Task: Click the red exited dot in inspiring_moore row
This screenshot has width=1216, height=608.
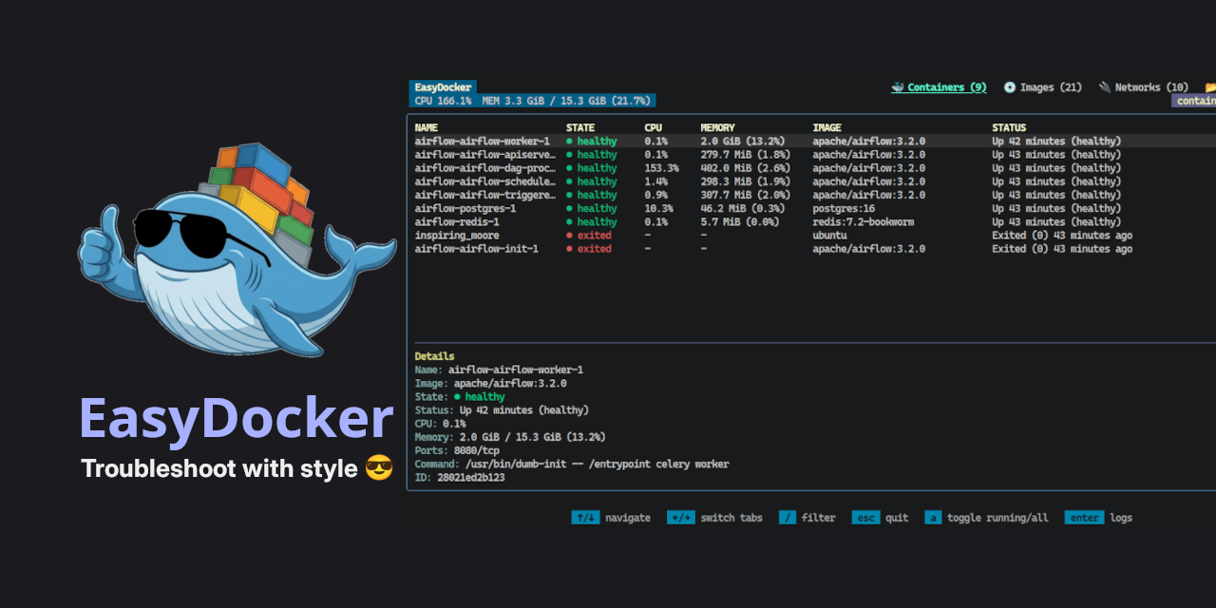Action: (x=569, y=236)
